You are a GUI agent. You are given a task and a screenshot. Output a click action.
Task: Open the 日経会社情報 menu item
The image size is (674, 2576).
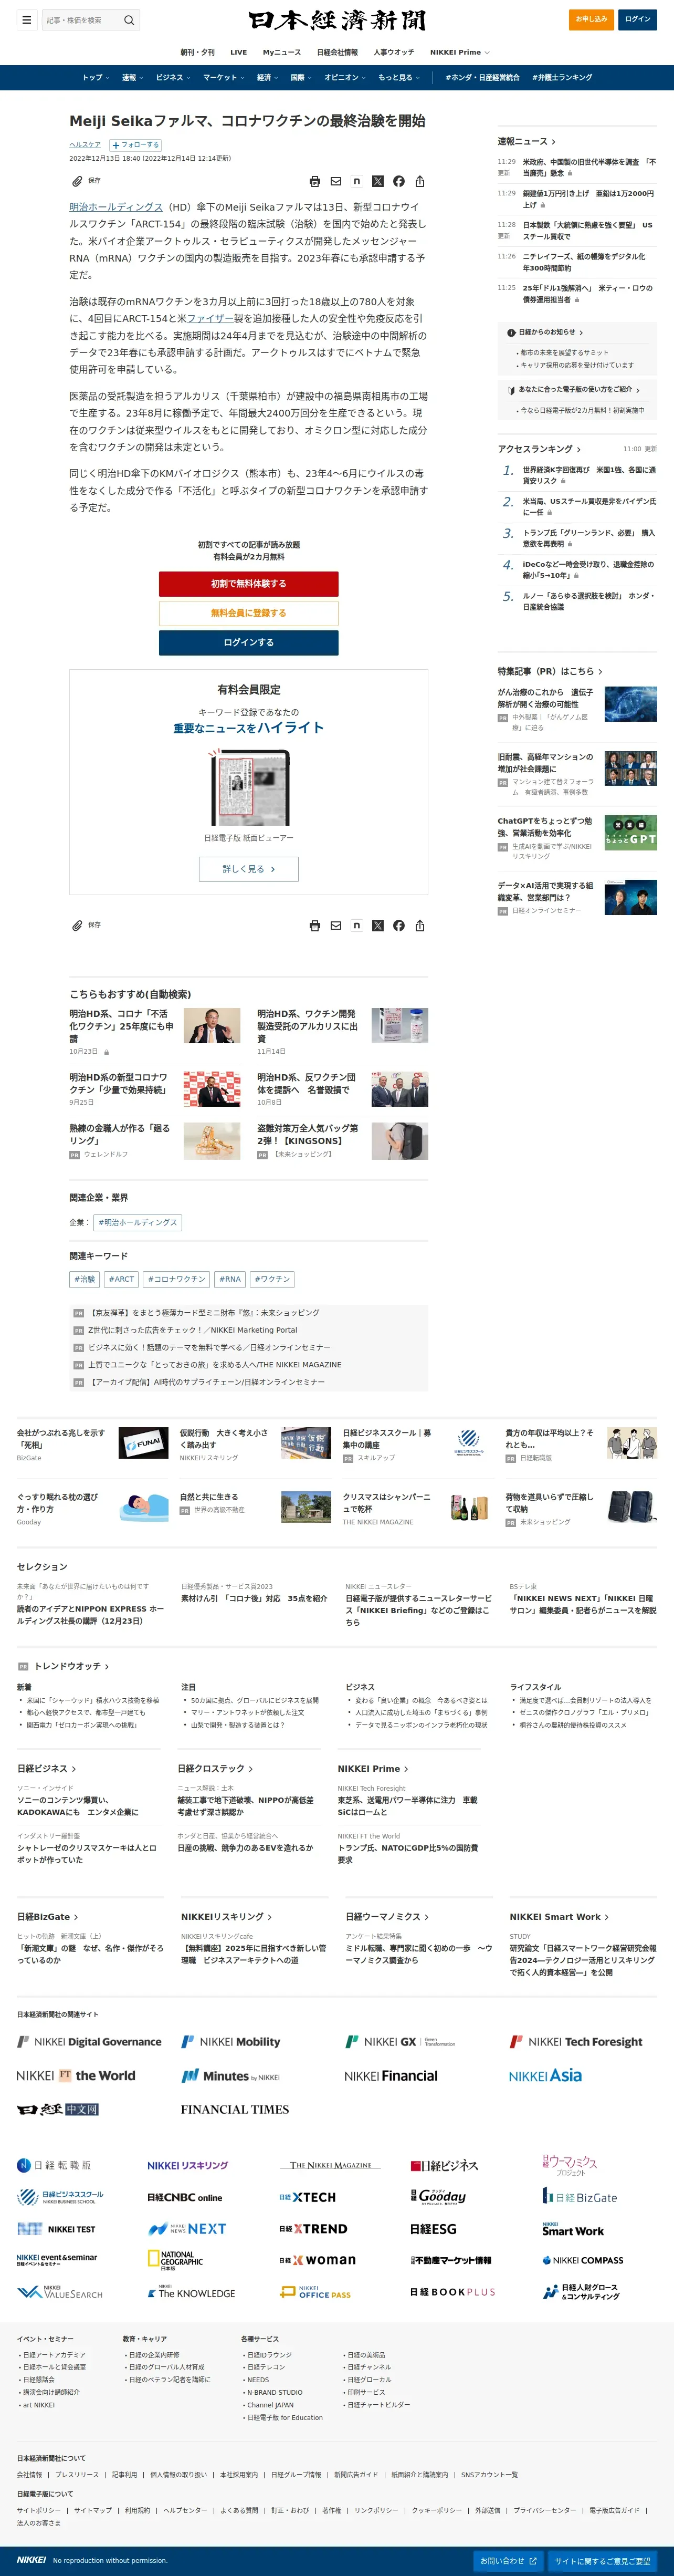337,52
